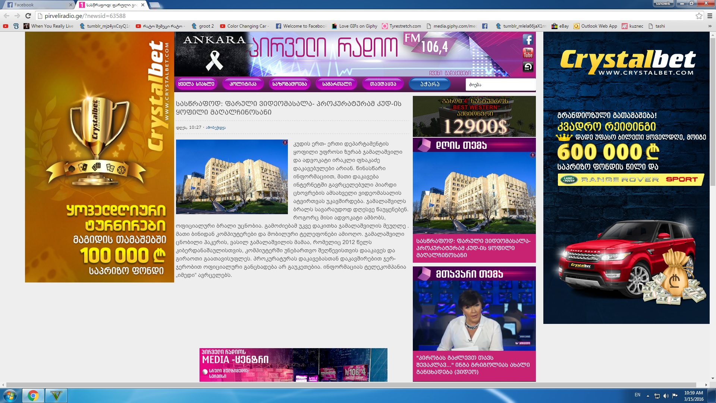
Task: Click the Chrome icon in the taskbar
Action: [x=33, y=396]
